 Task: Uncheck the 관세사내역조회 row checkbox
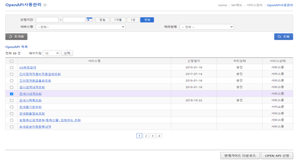pos(11,94)
